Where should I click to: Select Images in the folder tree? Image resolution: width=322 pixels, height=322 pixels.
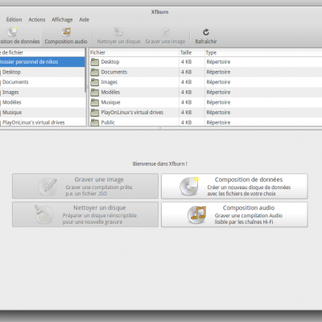click(x=10, y=93)
